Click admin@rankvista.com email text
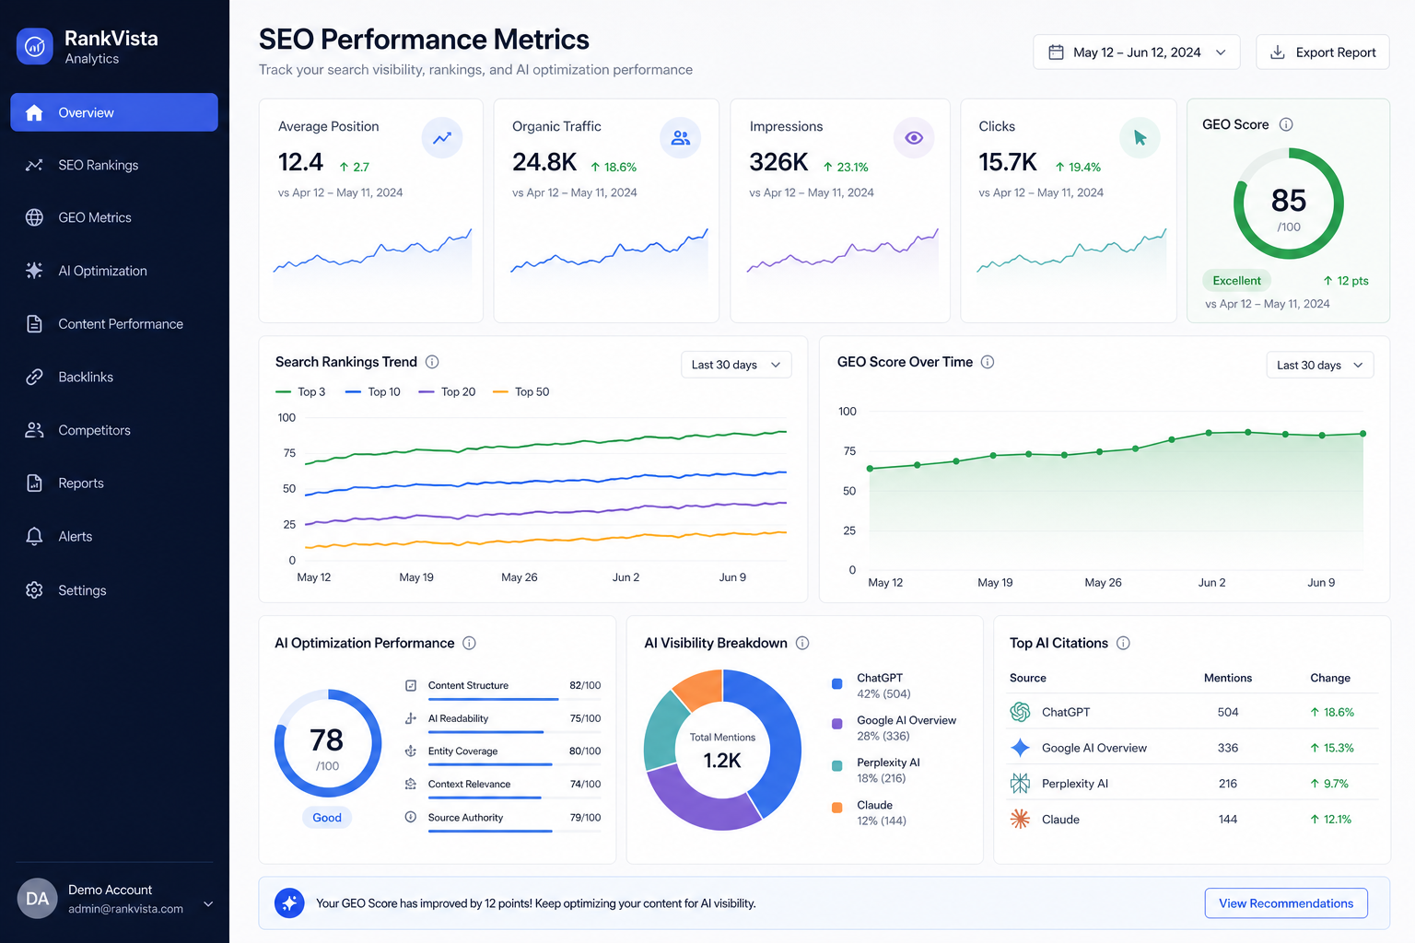Screen dimensions: 1415x943 pyautogui.click(x=125, y=909)
